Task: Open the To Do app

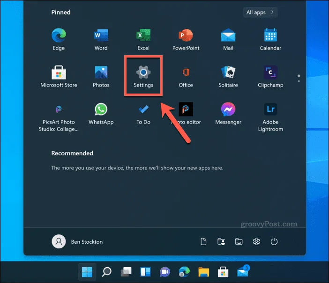Action: (x=143, y=114)
